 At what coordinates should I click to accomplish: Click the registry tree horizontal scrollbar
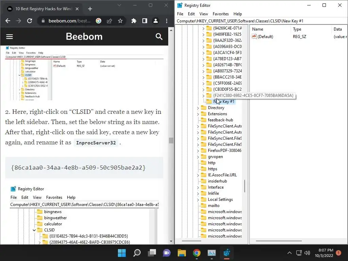[191, 241]
